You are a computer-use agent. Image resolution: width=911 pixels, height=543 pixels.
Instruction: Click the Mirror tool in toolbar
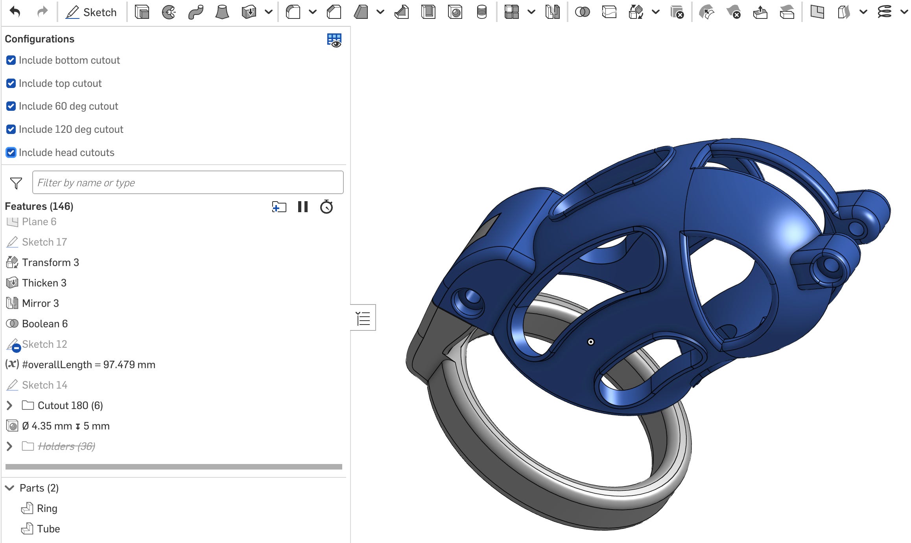click(552, 12)
